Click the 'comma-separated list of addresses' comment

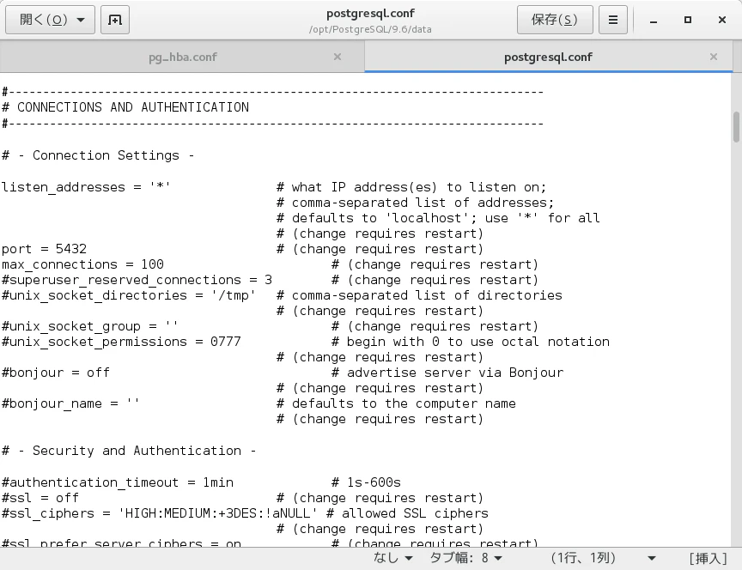pos(415,203)
